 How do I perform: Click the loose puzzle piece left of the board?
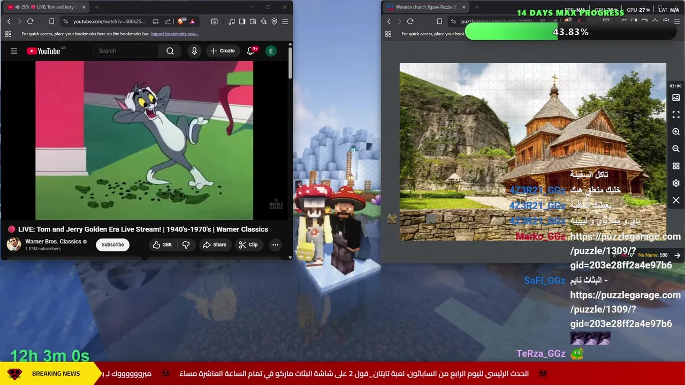392,219
